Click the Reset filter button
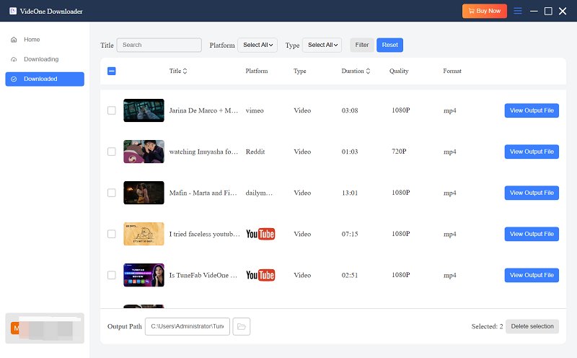The height and width of the screenshot is (358, 577). tap(389, 45)
